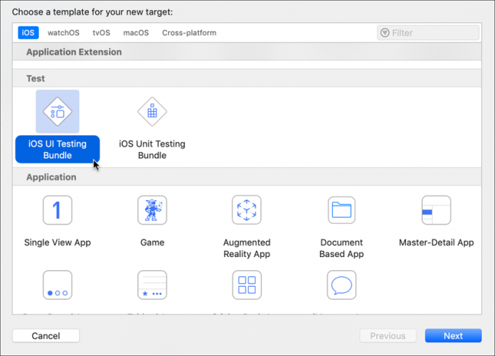Pick the Document Based App icon
Image resolution: width=495 pixels, height=356 pixels.
(342, 210)
